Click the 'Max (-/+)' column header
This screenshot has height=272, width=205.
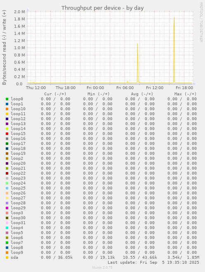pos(186,94)
